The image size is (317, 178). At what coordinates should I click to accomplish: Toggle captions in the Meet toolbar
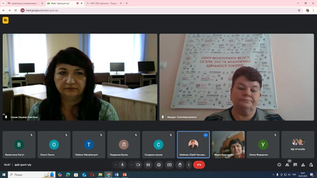148,165
